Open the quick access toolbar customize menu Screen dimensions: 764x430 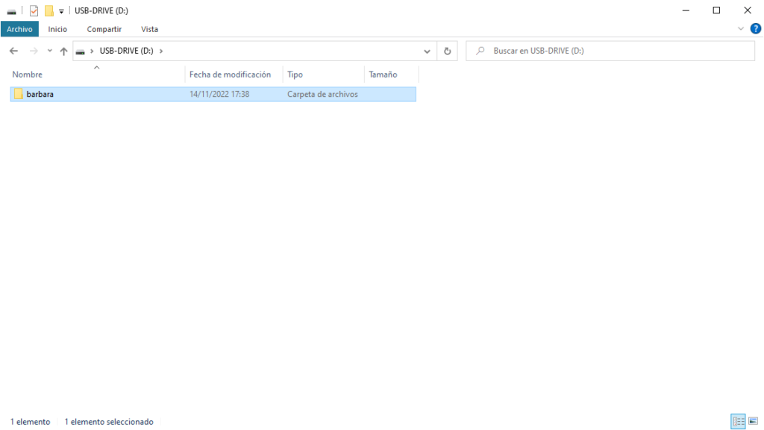(x=61, y=10)
